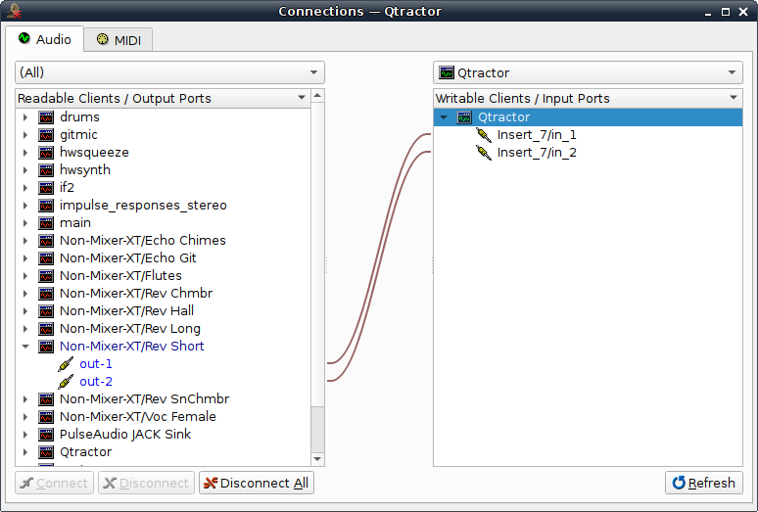Expand the gitmic client tree
The width and height of the screenshot is (758, 512).
pos(25,135)
